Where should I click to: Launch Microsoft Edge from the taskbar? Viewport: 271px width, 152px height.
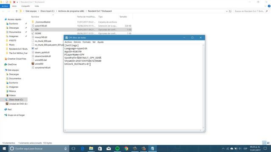point(83,149)
